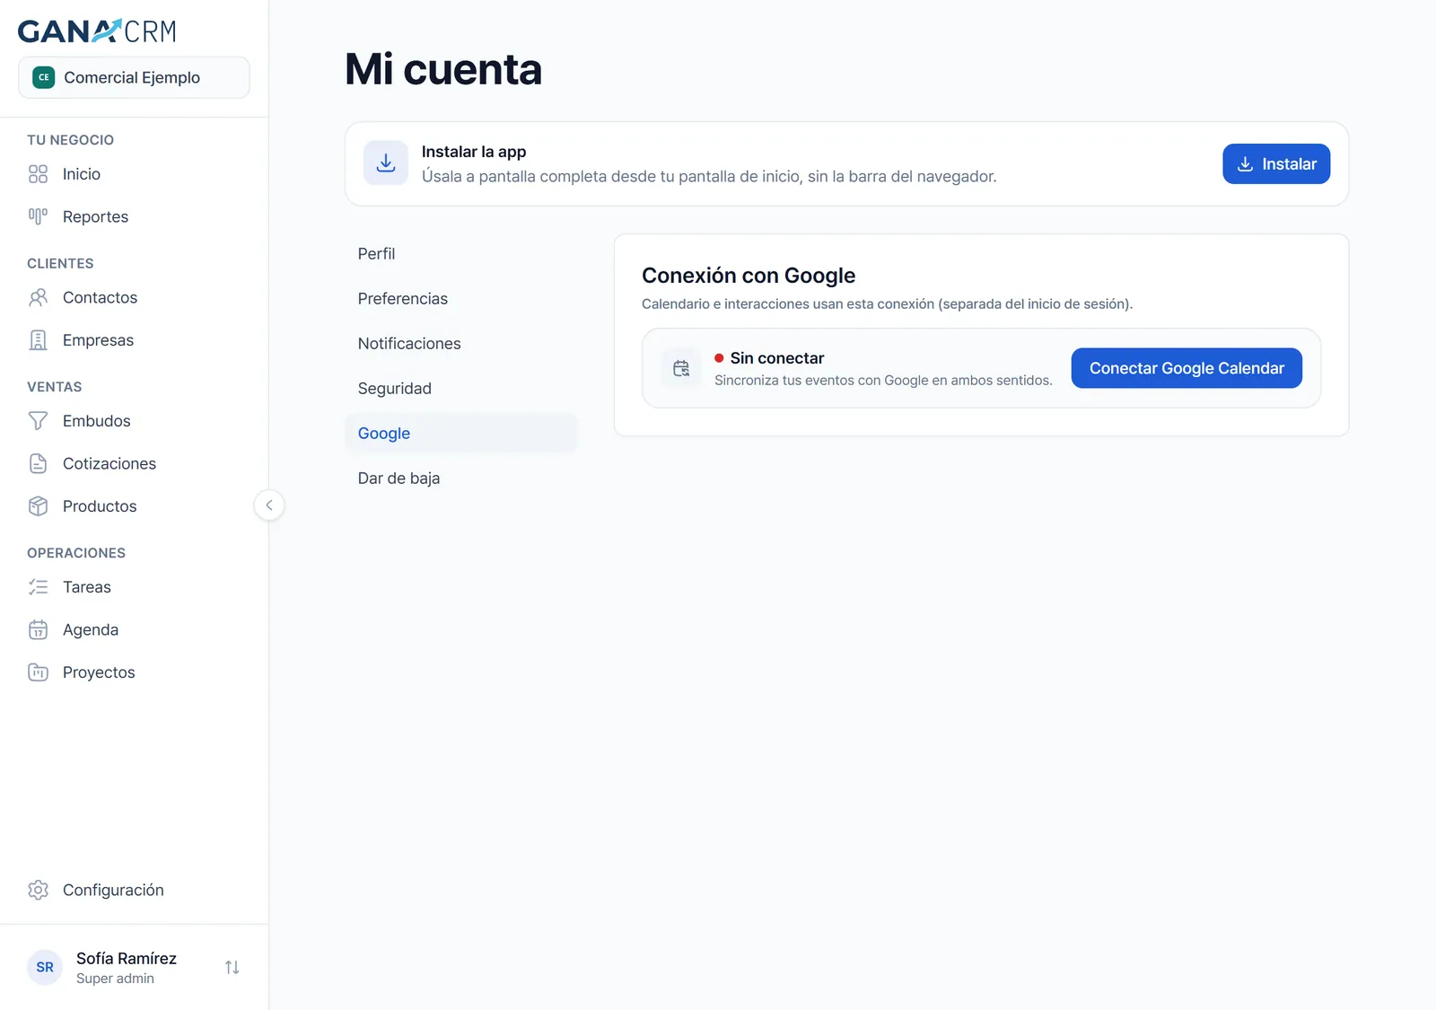Click the Cotizaciones document icon

click(x=38, y=463)
